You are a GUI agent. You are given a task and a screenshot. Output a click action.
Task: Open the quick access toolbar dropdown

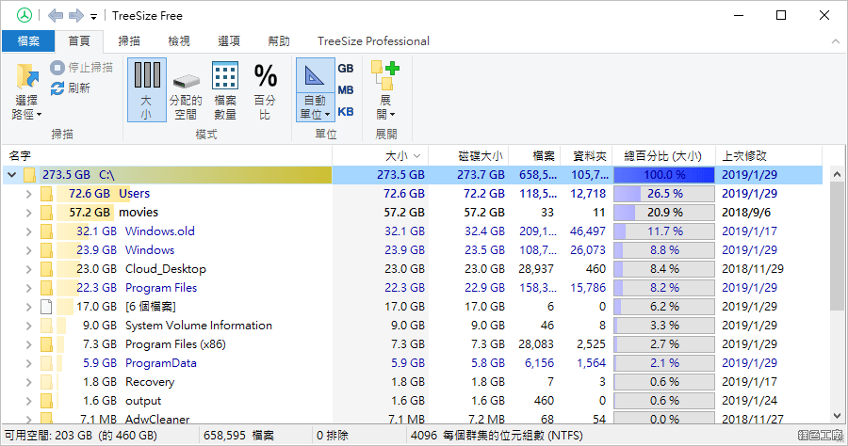point(93,17)
